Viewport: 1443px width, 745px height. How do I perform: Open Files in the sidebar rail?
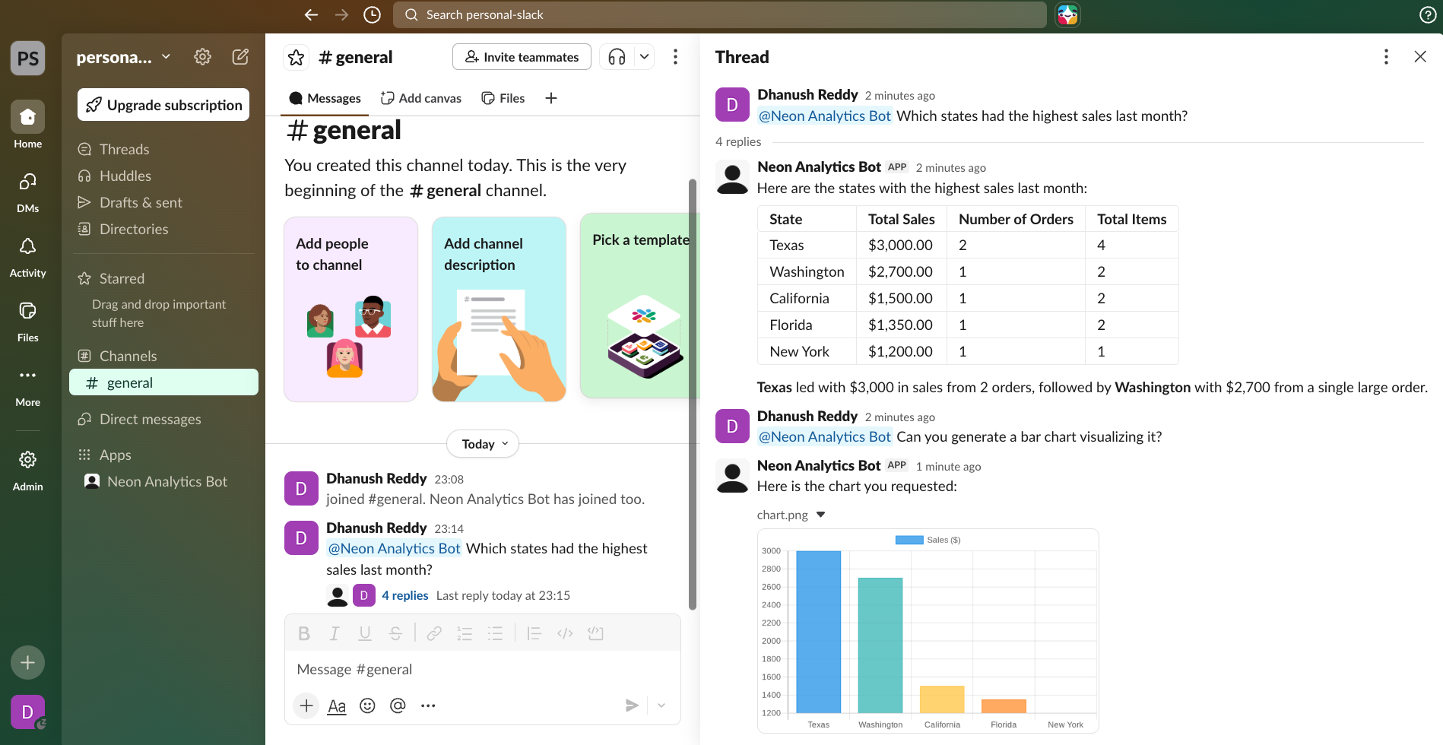click(27, 320)
